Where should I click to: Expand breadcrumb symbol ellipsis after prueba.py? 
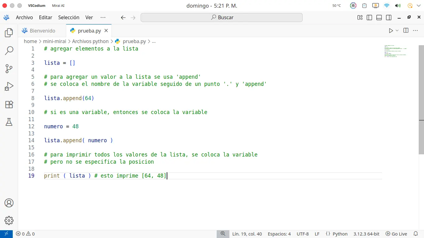tap(154, 41)
